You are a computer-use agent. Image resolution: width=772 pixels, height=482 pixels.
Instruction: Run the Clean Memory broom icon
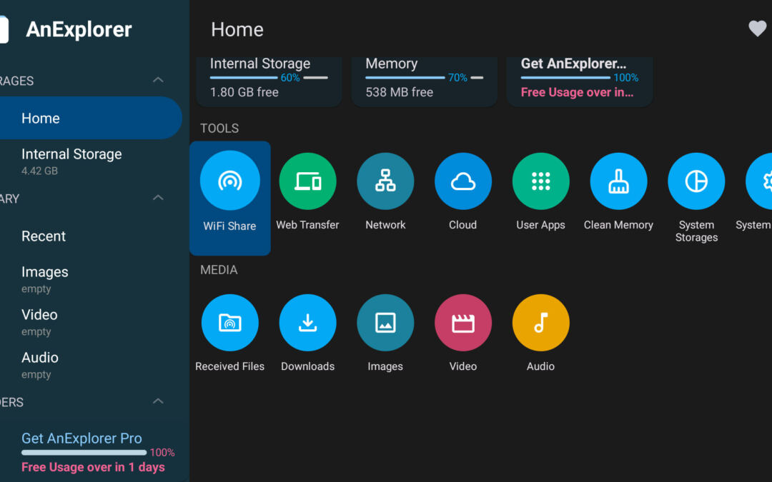618,181
